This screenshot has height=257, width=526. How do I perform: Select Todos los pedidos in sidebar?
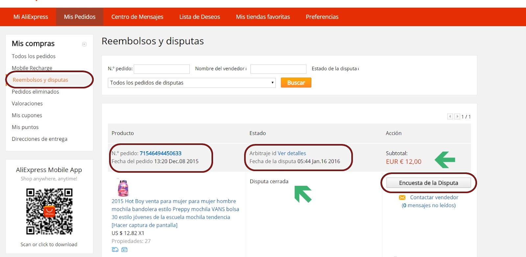pos(34,56)
